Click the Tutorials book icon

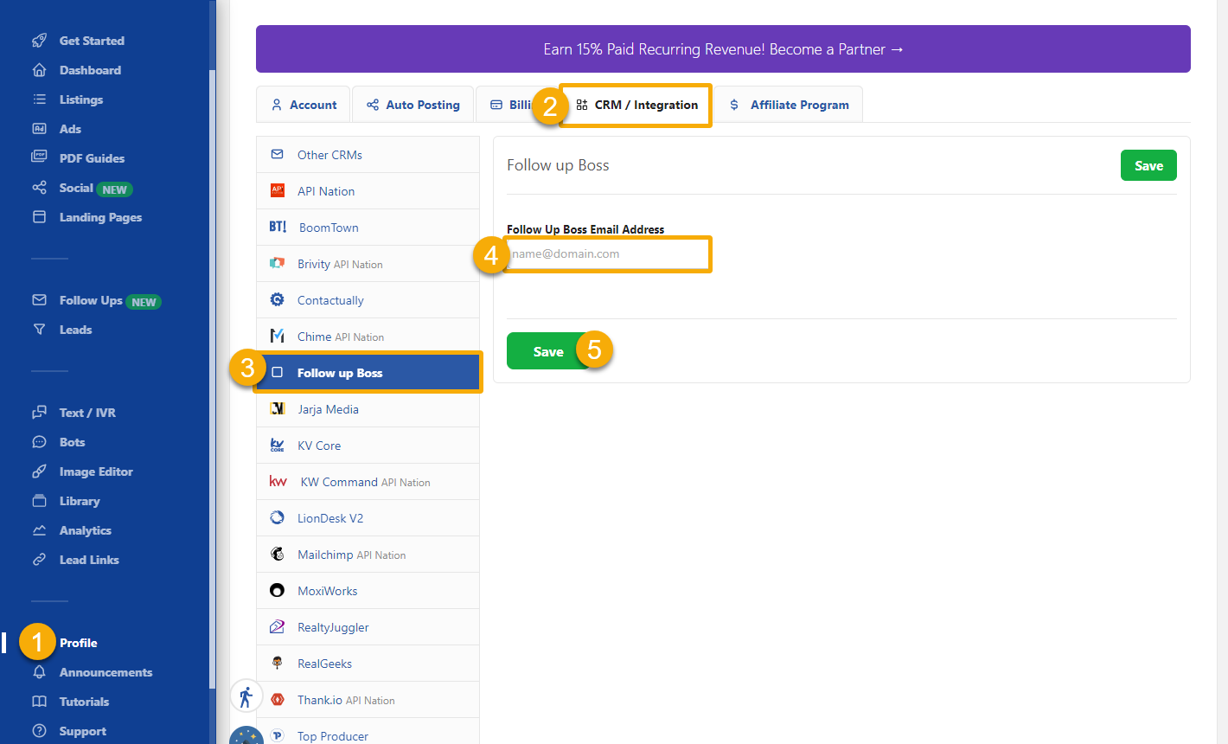(39, 702)
